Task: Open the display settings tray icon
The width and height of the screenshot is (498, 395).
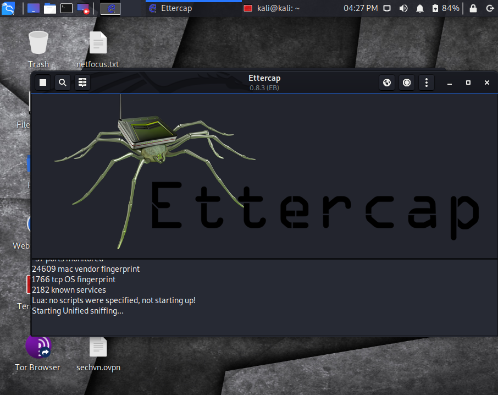Action: pyautogui.click(x=387, y=8)
